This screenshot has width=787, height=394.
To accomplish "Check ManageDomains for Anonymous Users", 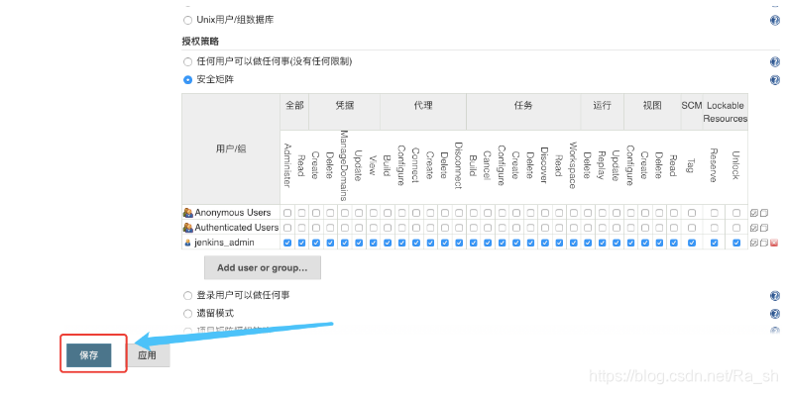I will click(x=344, y=213).
